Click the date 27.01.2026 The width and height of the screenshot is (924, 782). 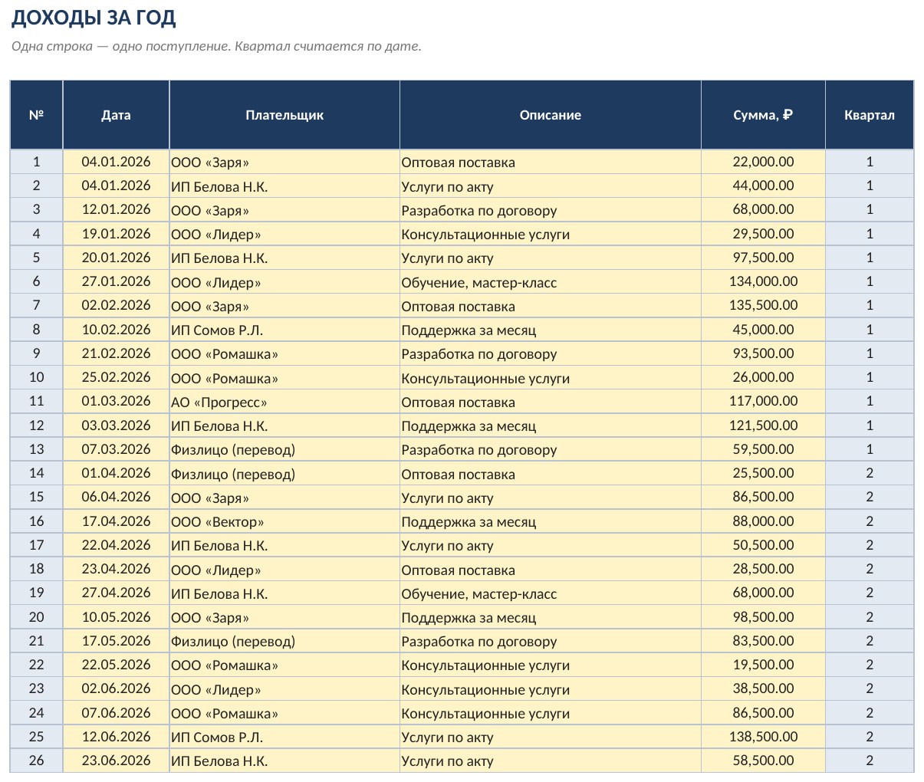click(116, 281)
